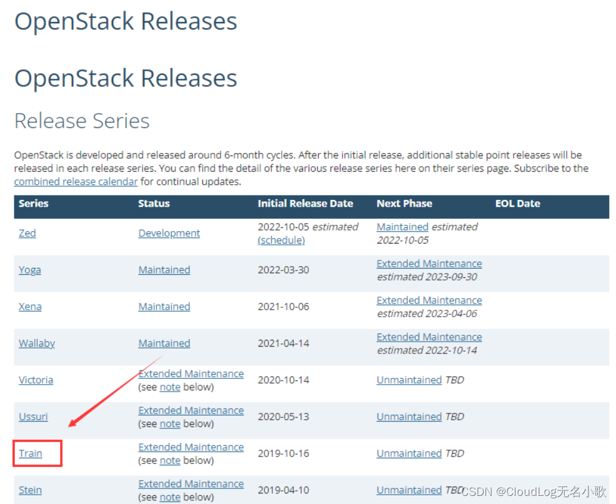Screen dimensions: 616x504
Task: Click the Unmaintained link for Ussuri
Action: point(409,417)
